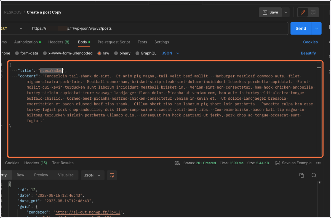The height and width of the screenshot is (218, 331).
Task: Click the Create a post Copy title
Action: tap(44, 12)
